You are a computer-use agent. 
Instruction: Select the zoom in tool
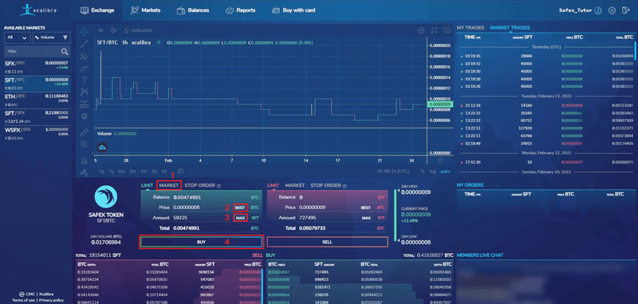click(x=85, y=144)
